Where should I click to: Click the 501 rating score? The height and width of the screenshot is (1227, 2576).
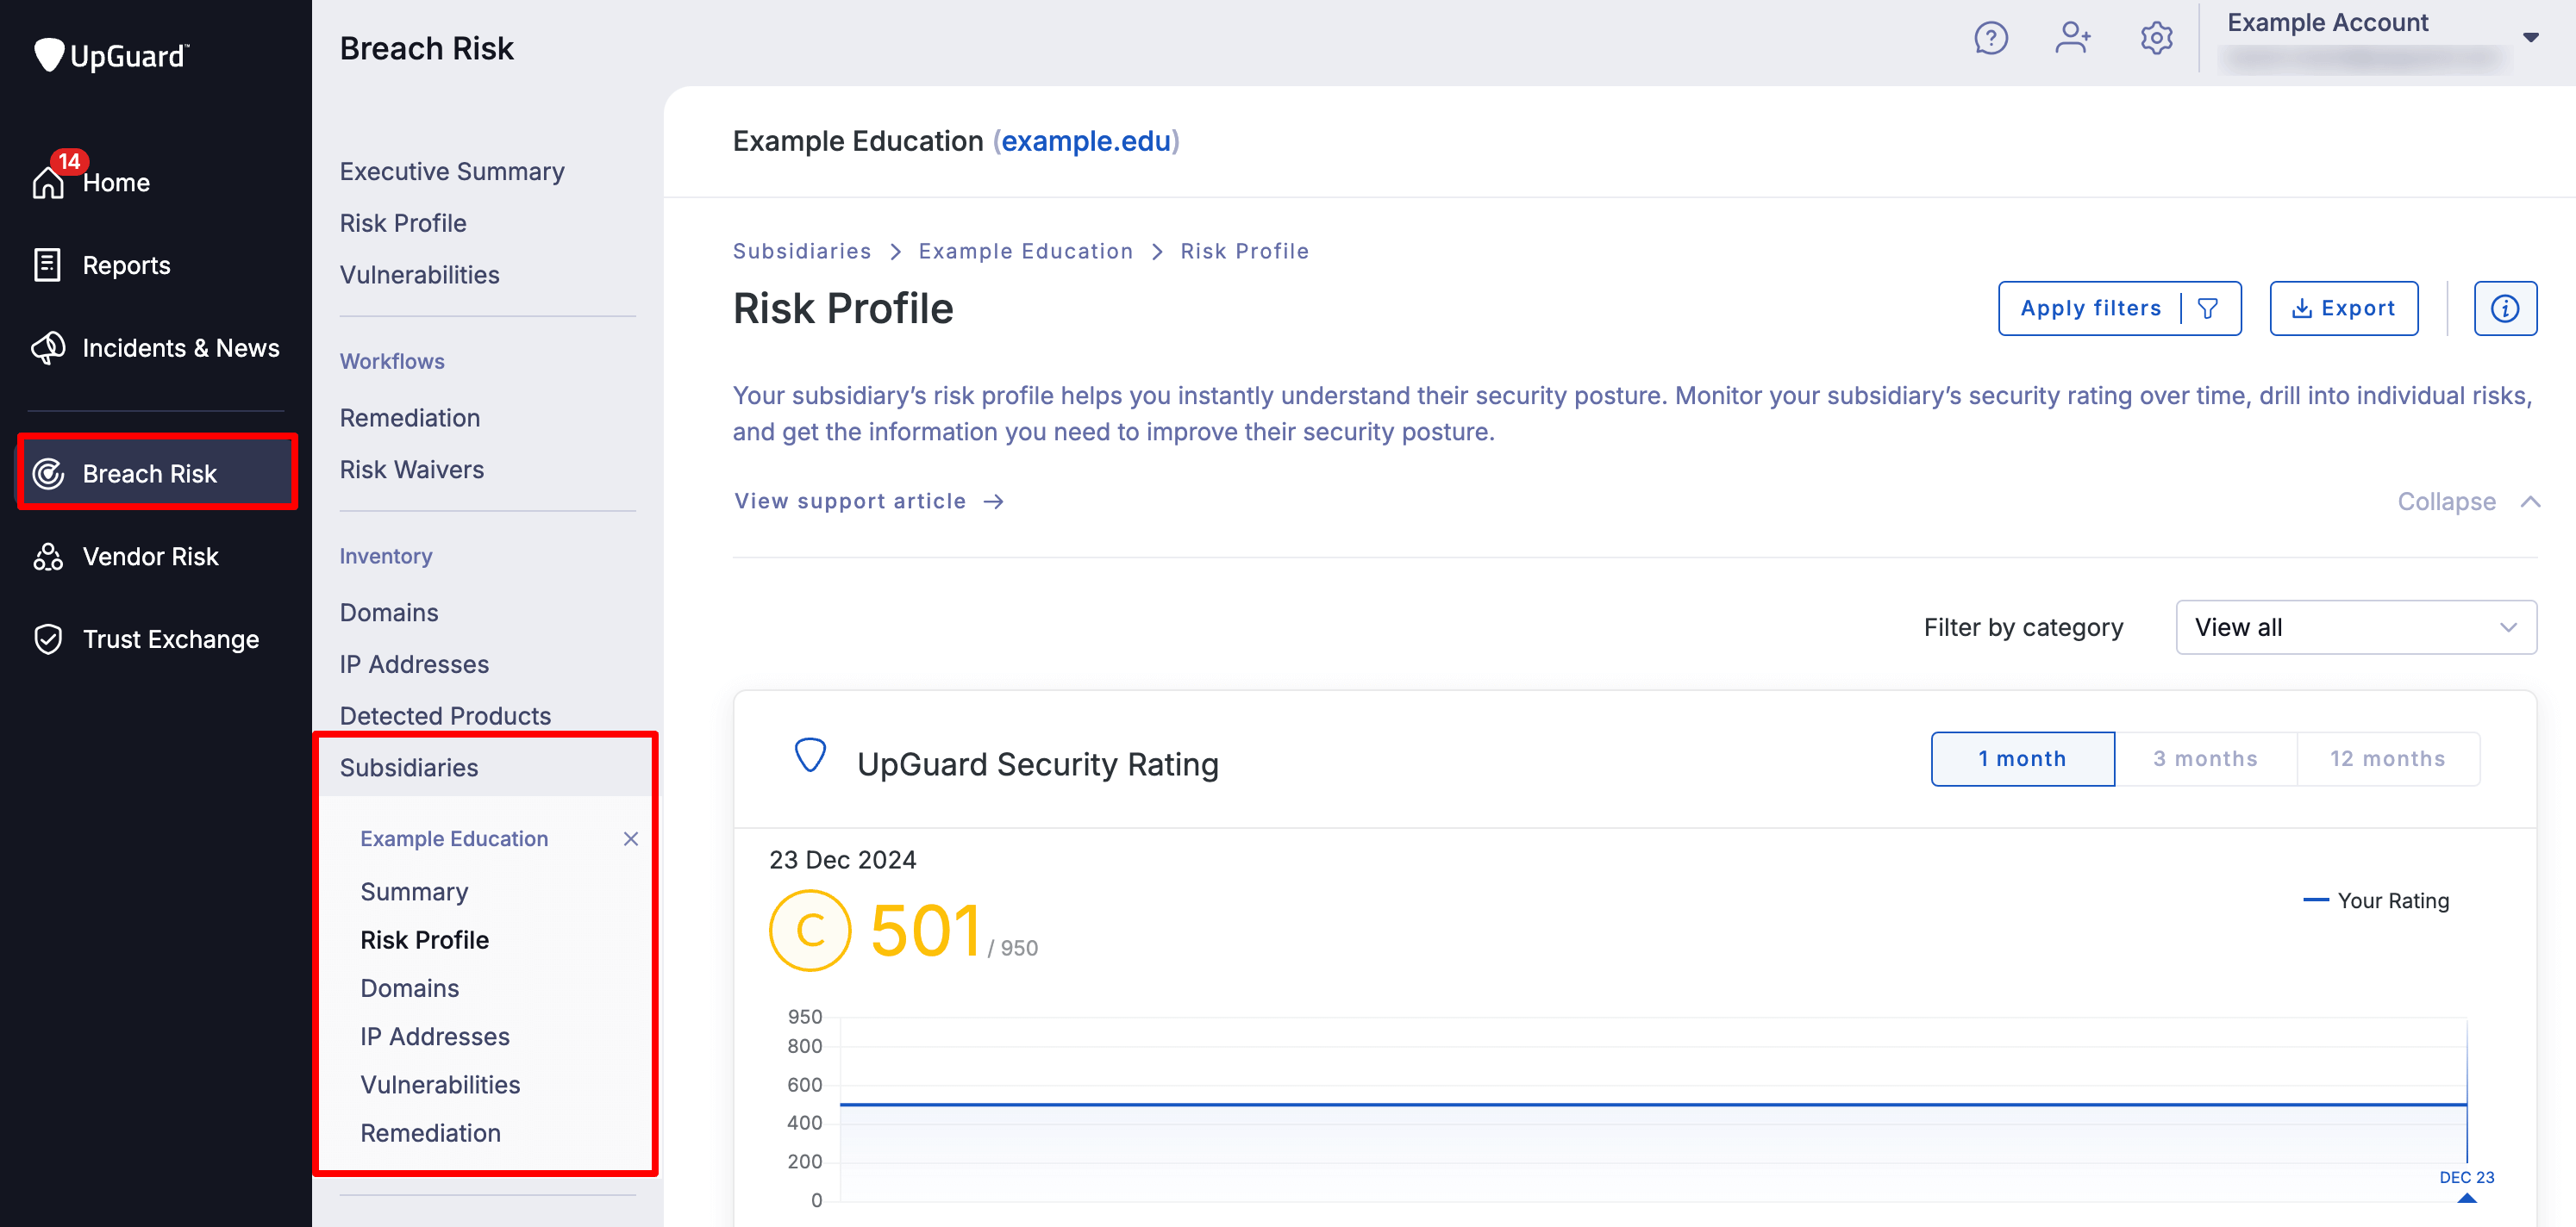tap(925, 931)
